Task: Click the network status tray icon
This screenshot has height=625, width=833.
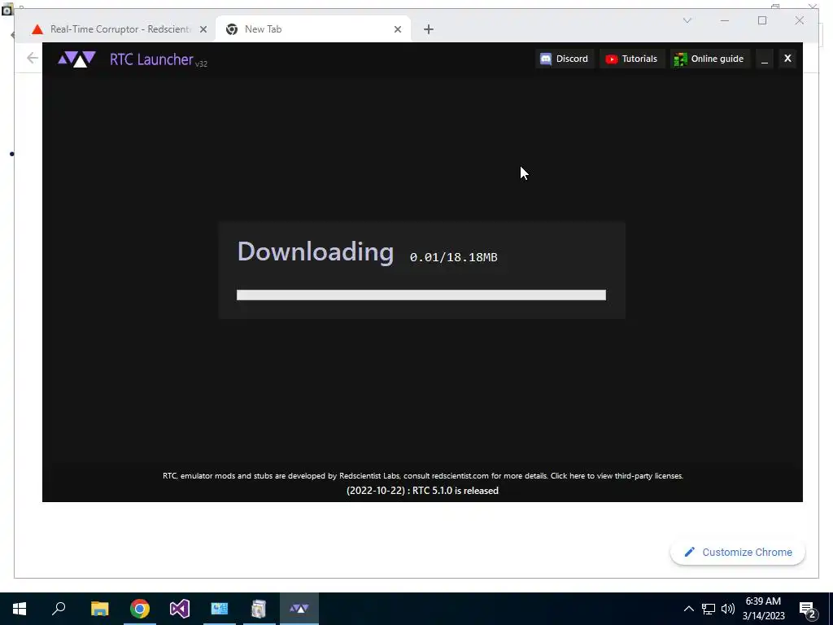Action: point(709,609)
